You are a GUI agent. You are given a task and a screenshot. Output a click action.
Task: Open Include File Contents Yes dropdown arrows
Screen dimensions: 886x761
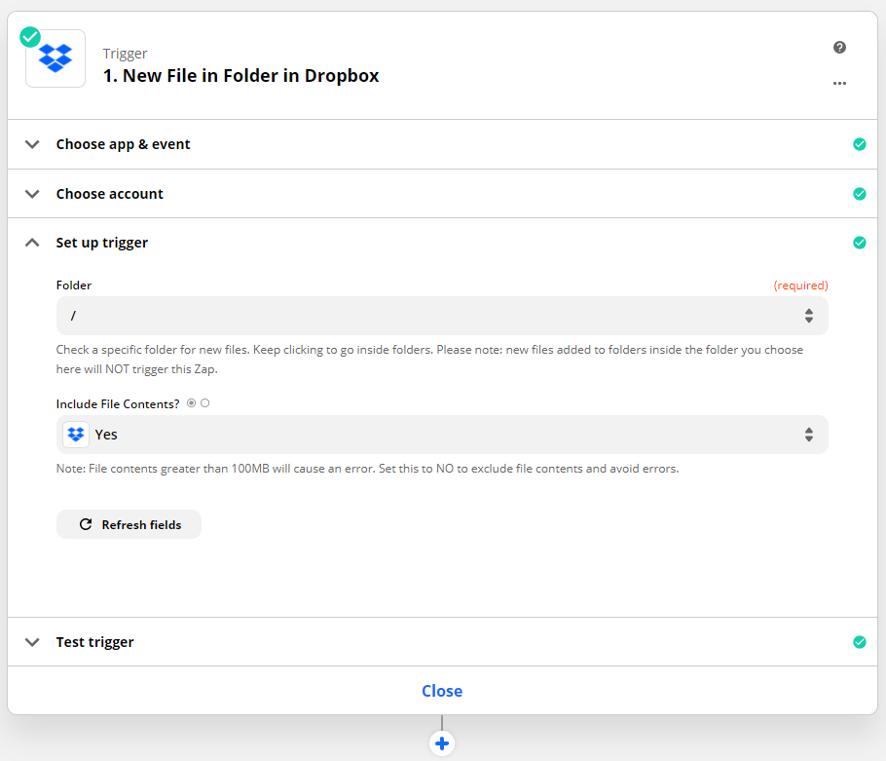click(808, 435)
